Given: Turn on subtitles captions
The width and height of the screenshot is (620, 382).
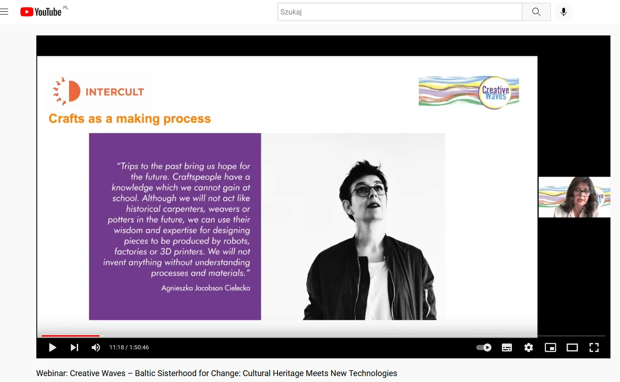Looking at the screenshot, I should tap(507, 347).
